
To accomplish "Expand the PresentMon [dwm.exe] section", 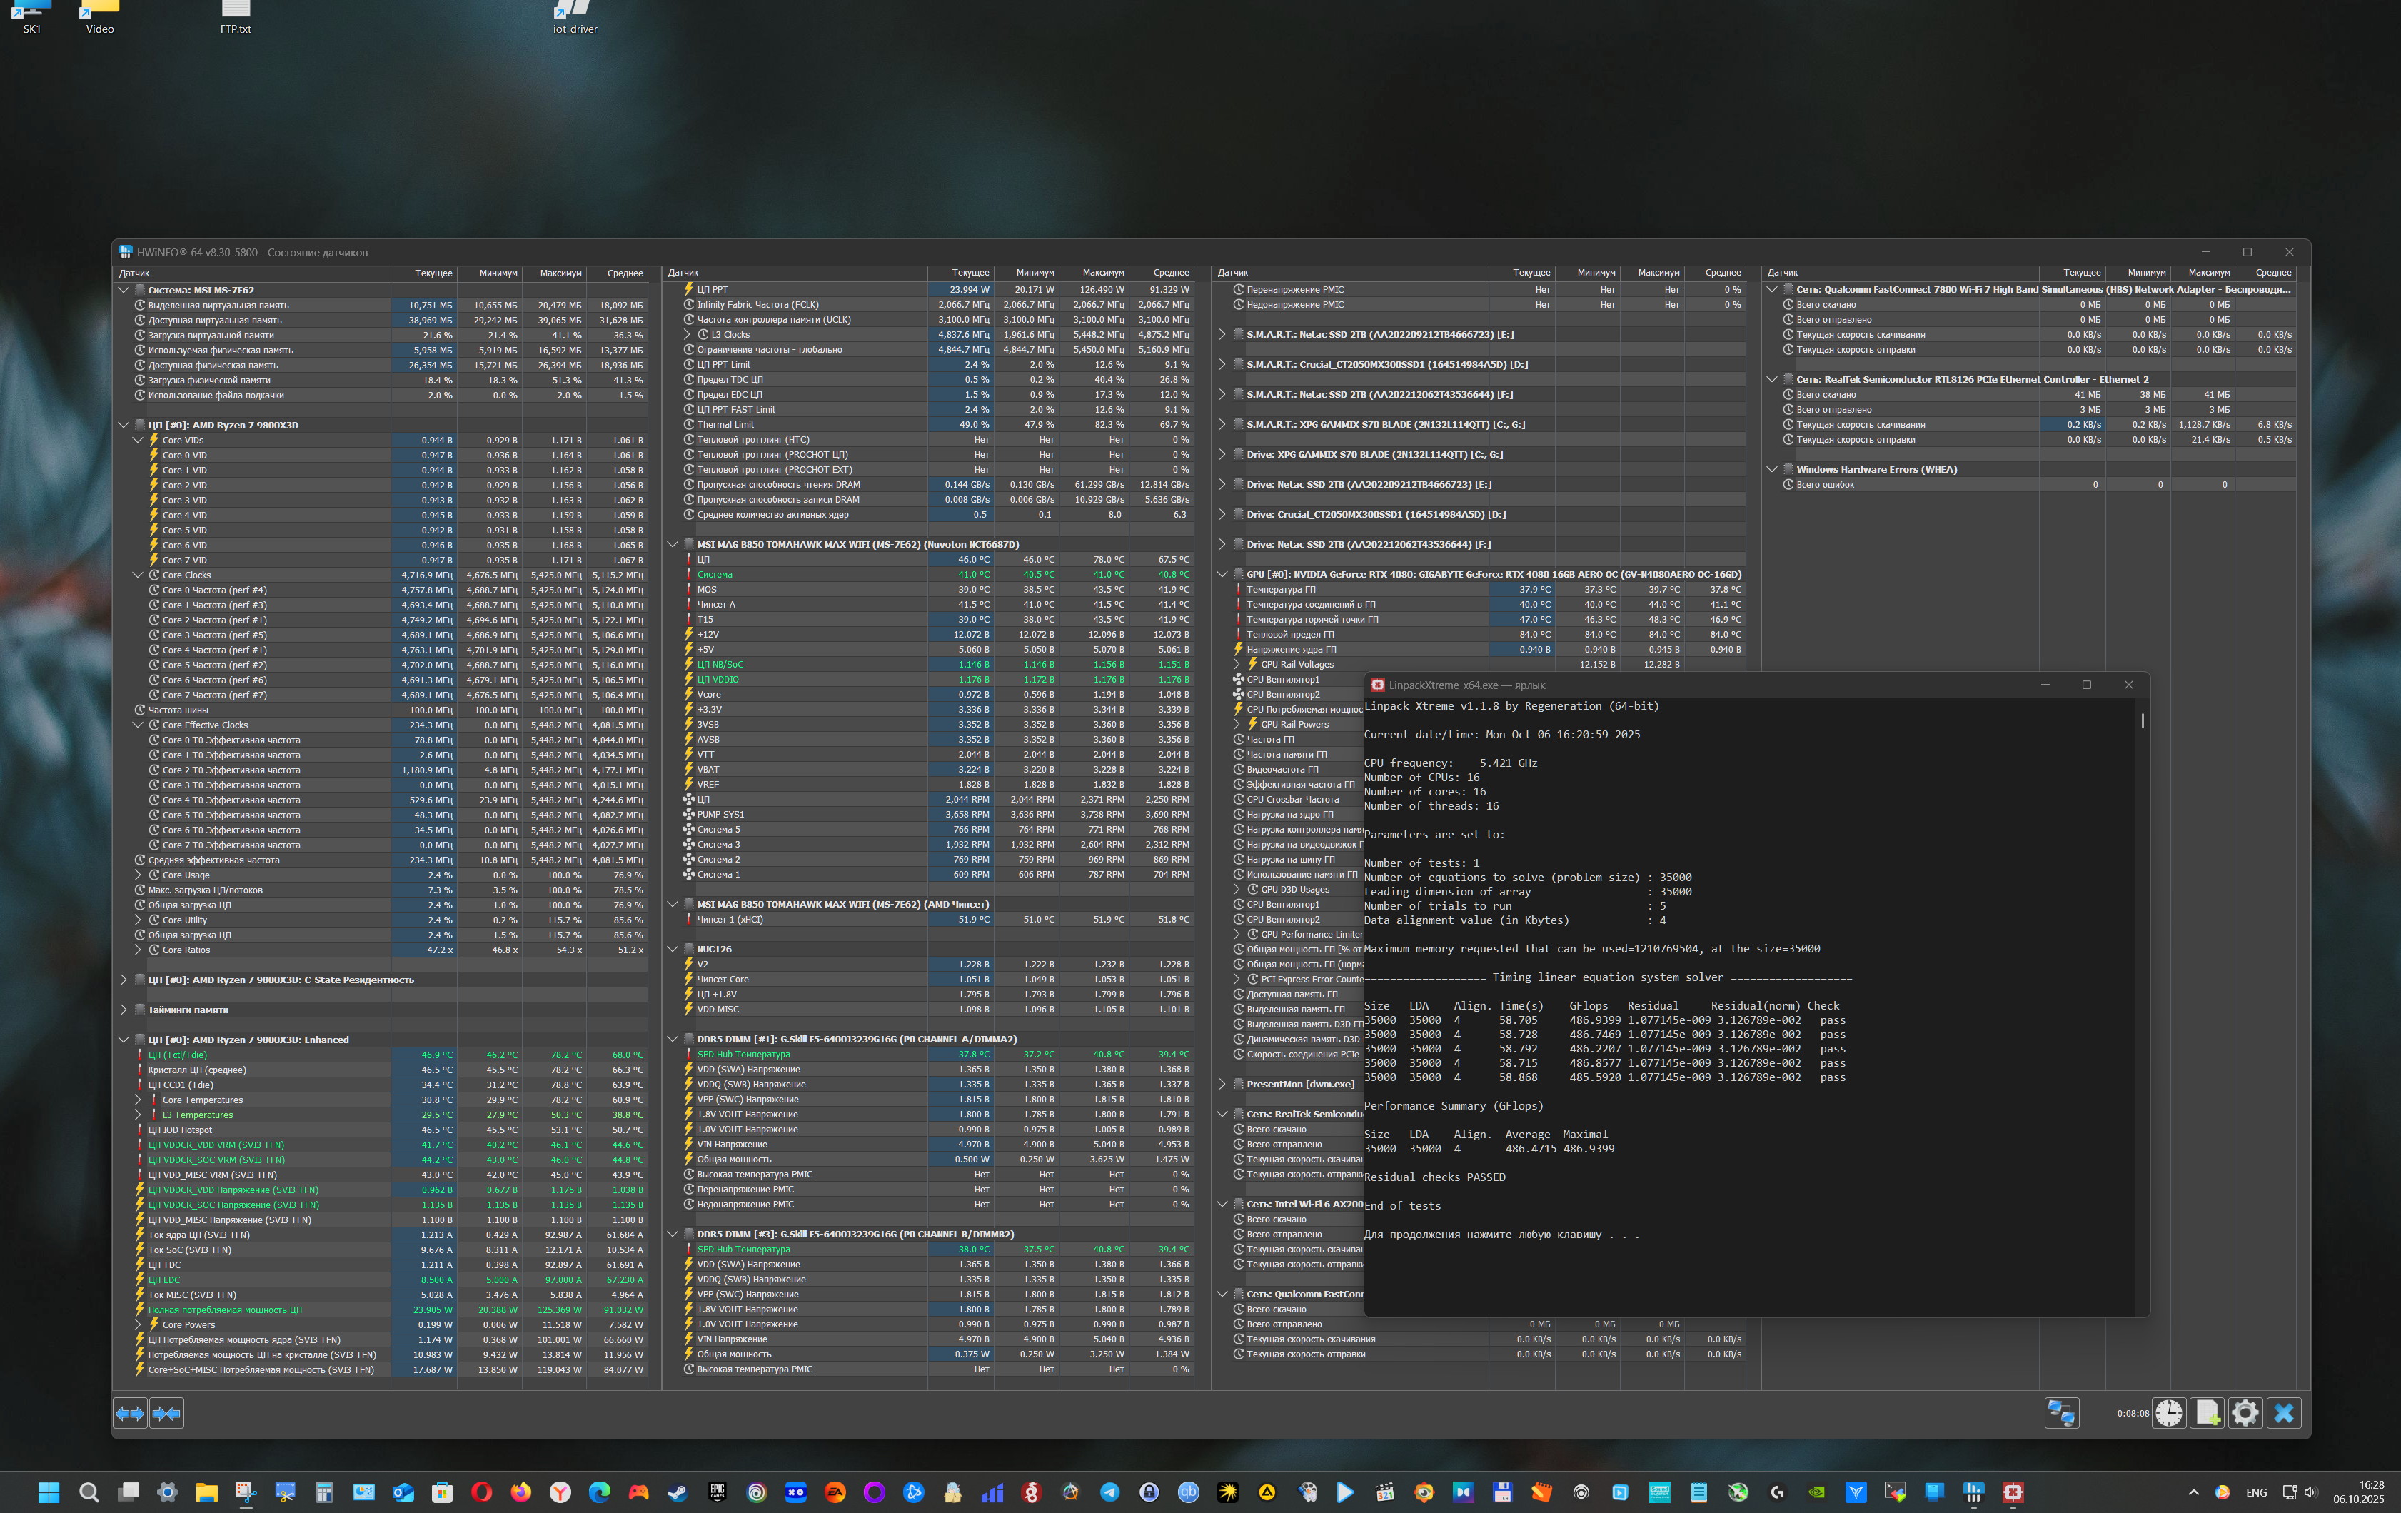I will pyautogui.click(x=1222, y=1084).
